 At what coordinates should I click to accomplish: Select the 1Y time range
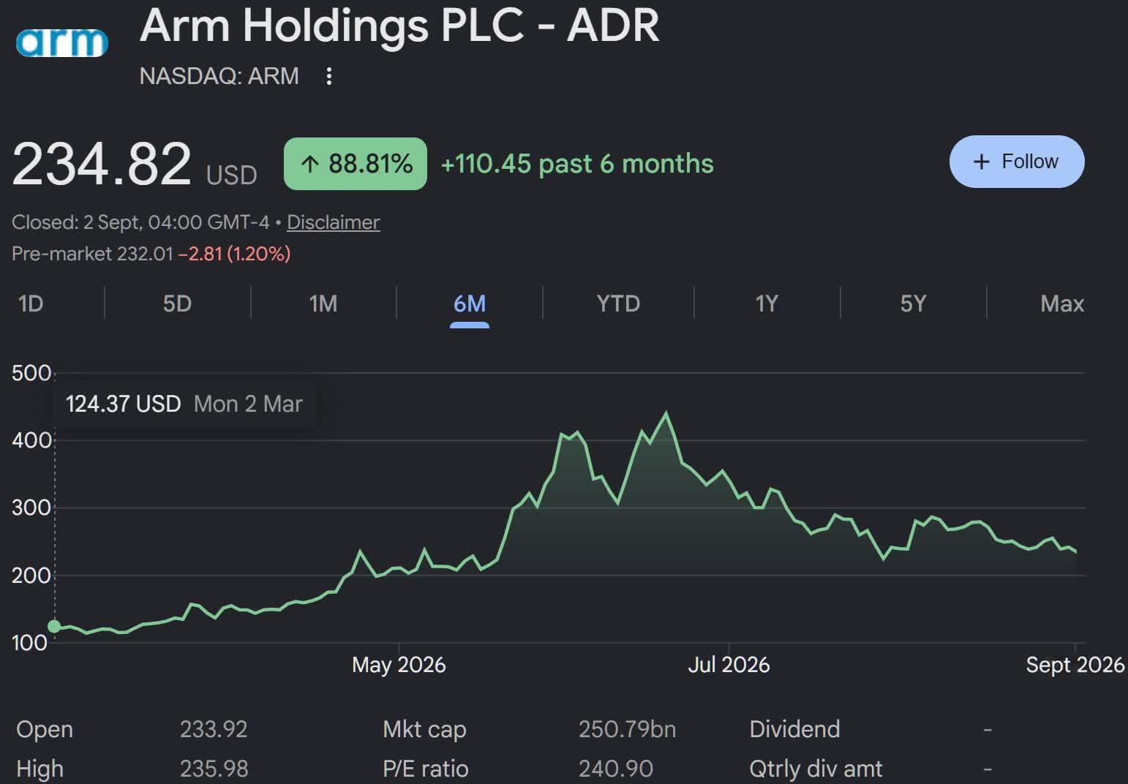coord(767,304)
